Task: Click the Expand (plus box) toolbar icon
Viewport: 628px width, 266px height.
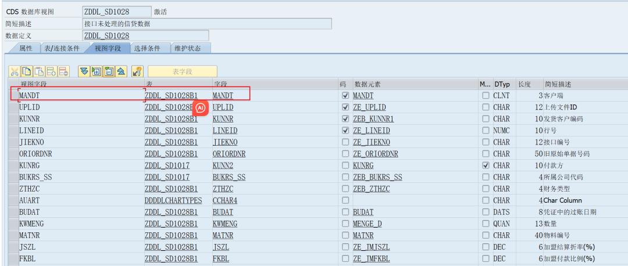Action: 96,71
